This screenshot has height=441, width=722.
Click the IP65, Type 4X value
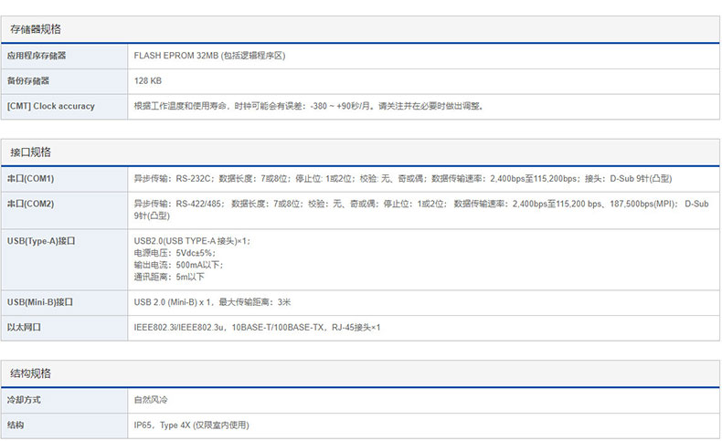coord(191,425)
